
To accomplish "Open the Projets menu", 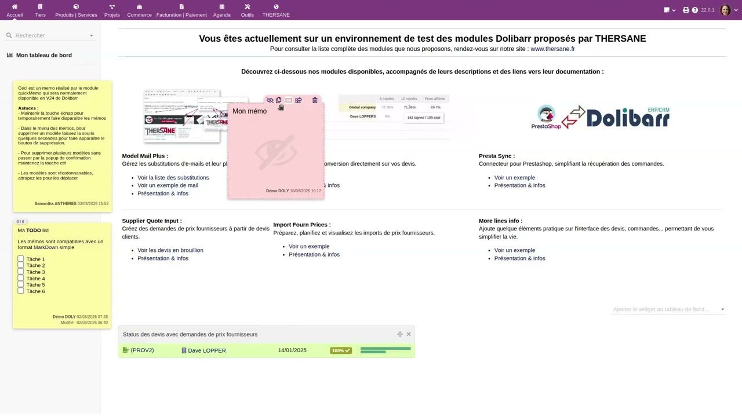I will pos(112,10).
